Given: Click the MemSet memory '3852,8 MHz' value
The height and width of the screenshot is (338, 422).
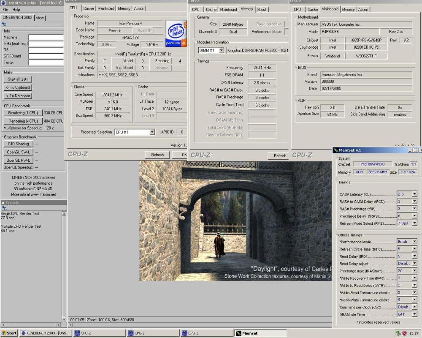Looking at the screenshot, I should point(378,172).
